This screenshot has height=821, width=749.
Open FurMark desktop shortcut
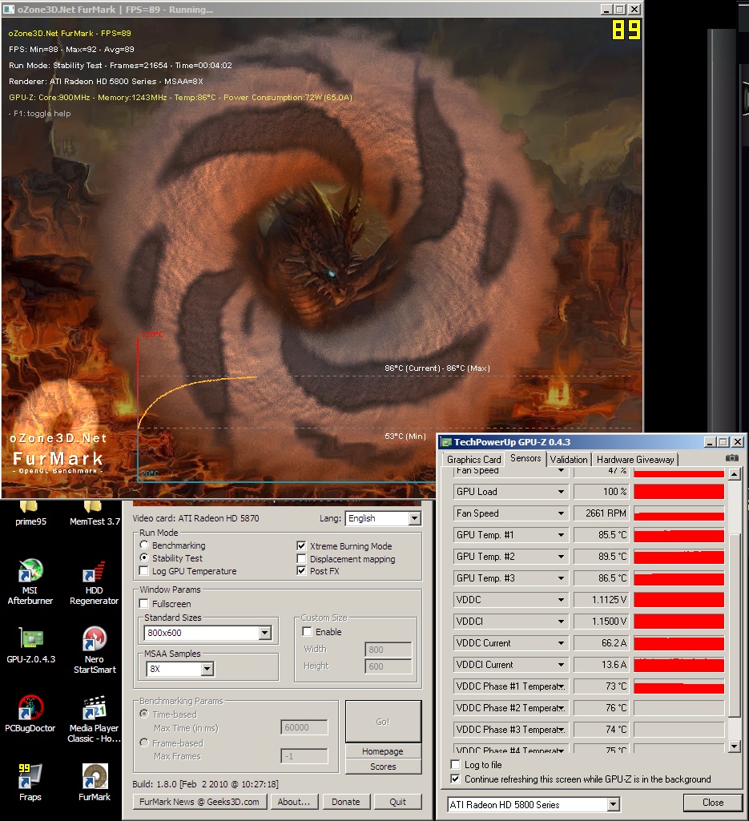[x=95, y=783]
